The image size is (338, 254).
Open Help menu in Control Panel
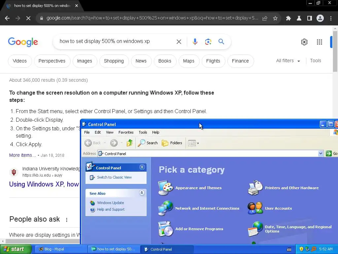point(156,132)
